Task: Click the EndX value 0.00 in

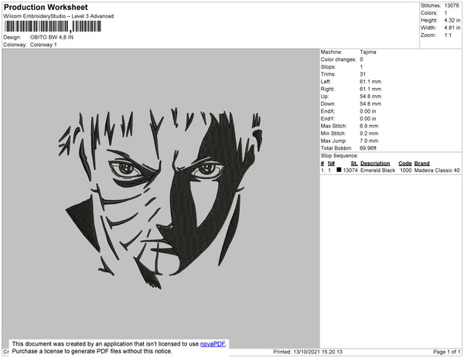Action: (368, 111)
